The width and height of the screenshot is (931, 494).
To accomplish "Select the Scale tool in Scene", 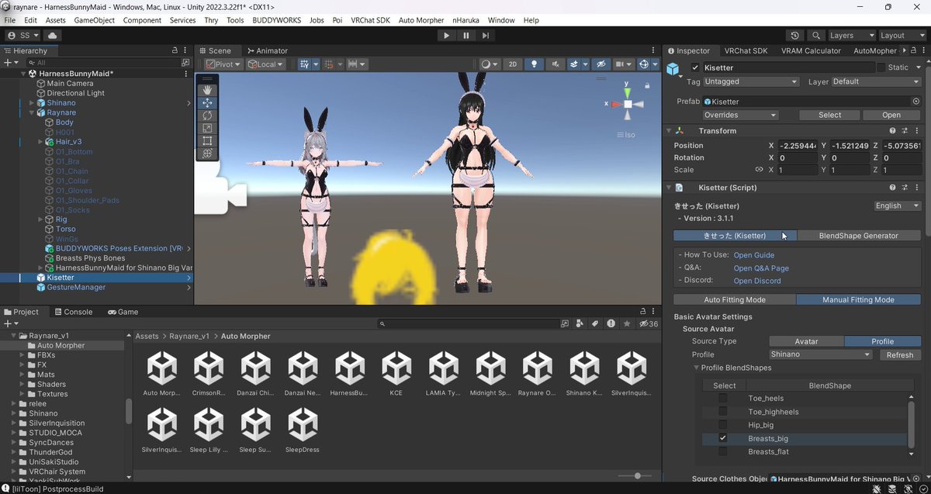I will point(207,128).
